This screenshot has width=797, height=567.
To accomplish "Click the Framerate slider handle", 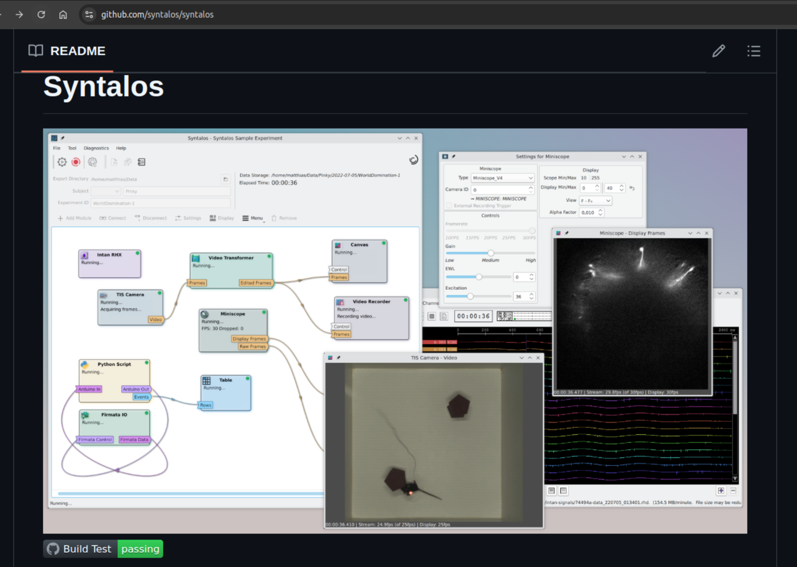I will tap(532, 231).
